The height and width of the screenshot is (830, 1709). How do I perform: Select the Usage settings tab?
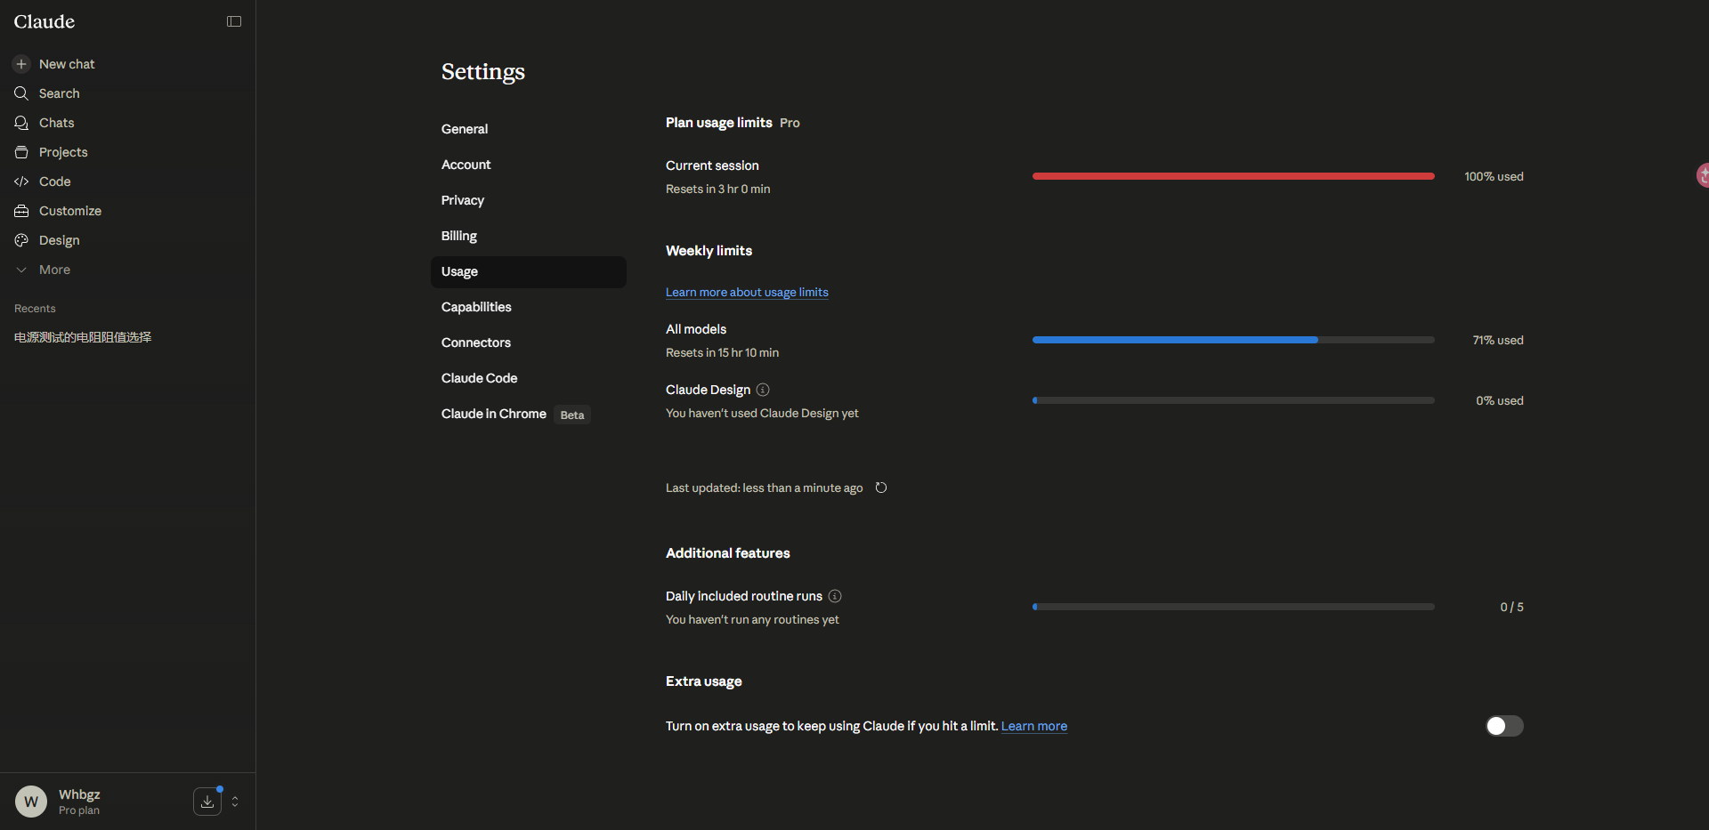tap(529, 271)
